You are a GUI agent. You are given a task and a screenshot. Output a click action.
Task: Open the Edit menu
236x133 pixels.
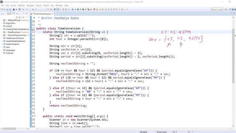7,6
